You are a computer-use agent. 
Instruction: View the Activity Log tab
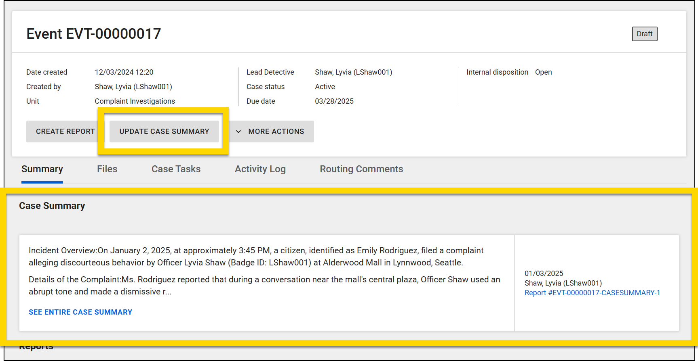(x=260, y=169)
